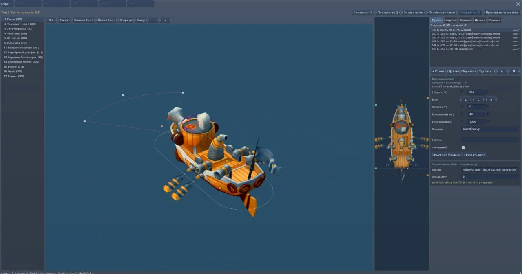The height and width of the screenshot is (274, 522).
Task: Duplicate barrel with Дубль button
Action: coord(453,71)
